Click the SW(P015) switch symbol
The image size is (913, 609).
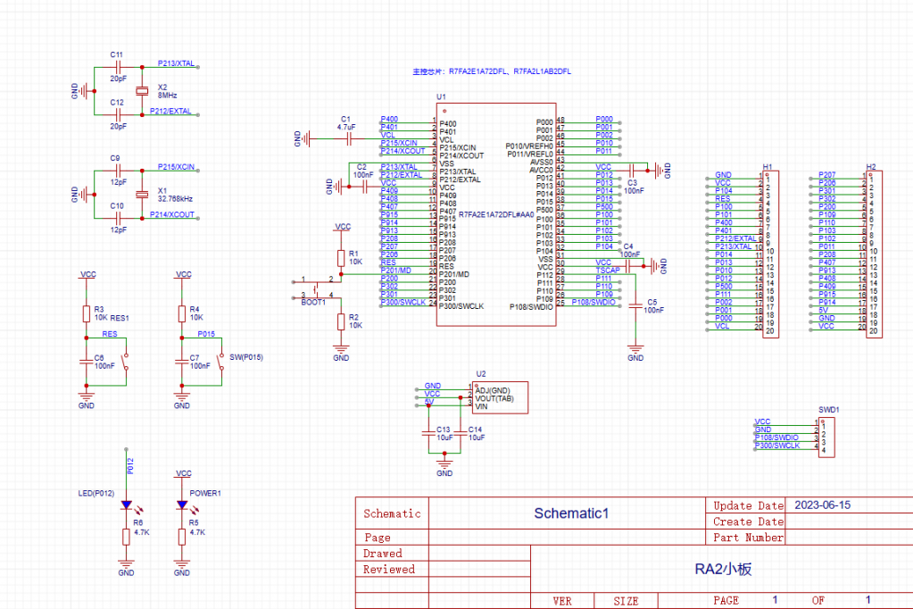[221, 362]
